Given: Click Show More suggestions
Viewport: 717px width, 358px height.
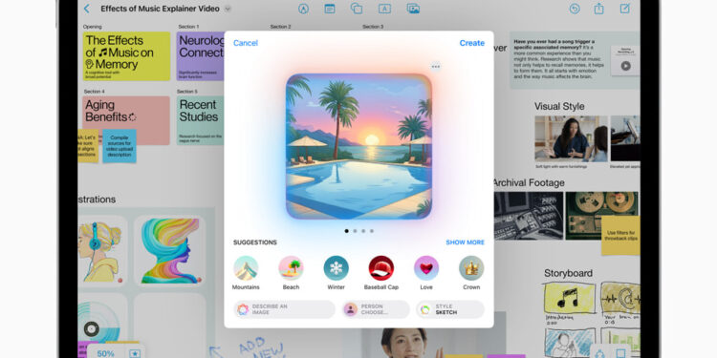Looking at the screenshot, I should point(465,242).
